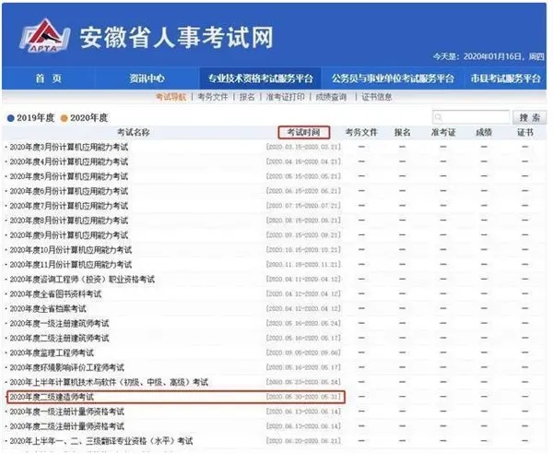Viewport: 553px width, 454px height.
Task: Open 2020年度11月份计算机应用能力考试 link
Action: (71, 265)
